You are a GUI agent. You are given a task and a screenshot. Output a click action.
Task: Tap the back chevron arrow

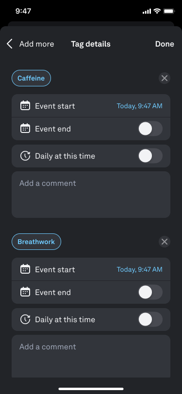[x=9, y=44]
